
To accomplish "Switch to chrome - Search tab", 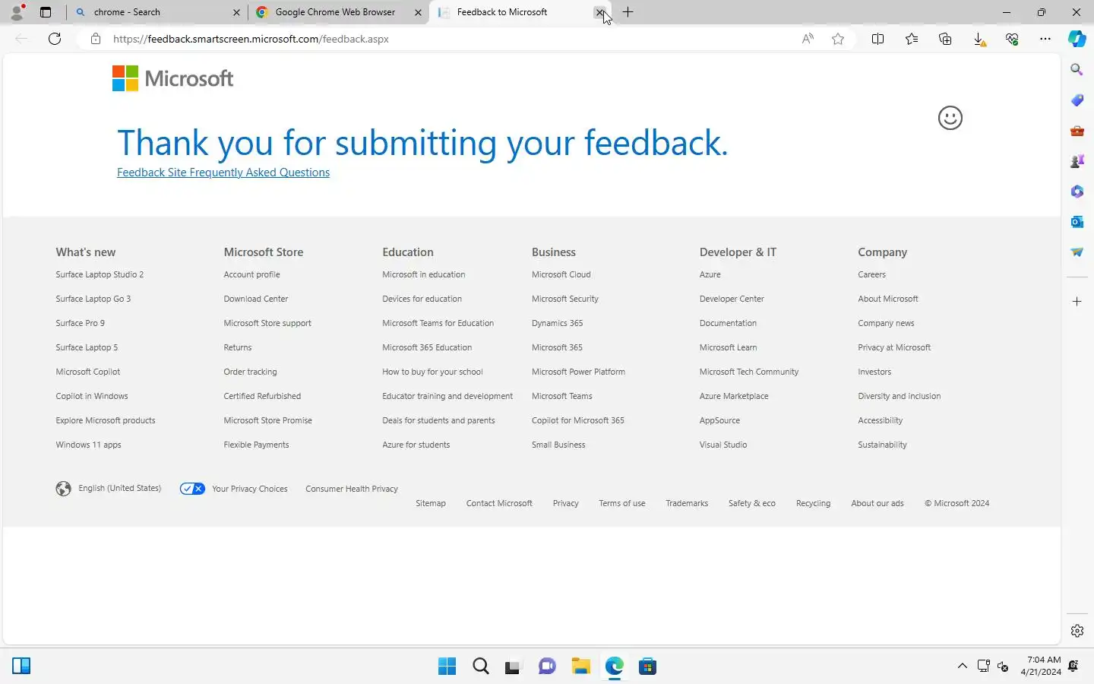I will (x=156, y=12).
